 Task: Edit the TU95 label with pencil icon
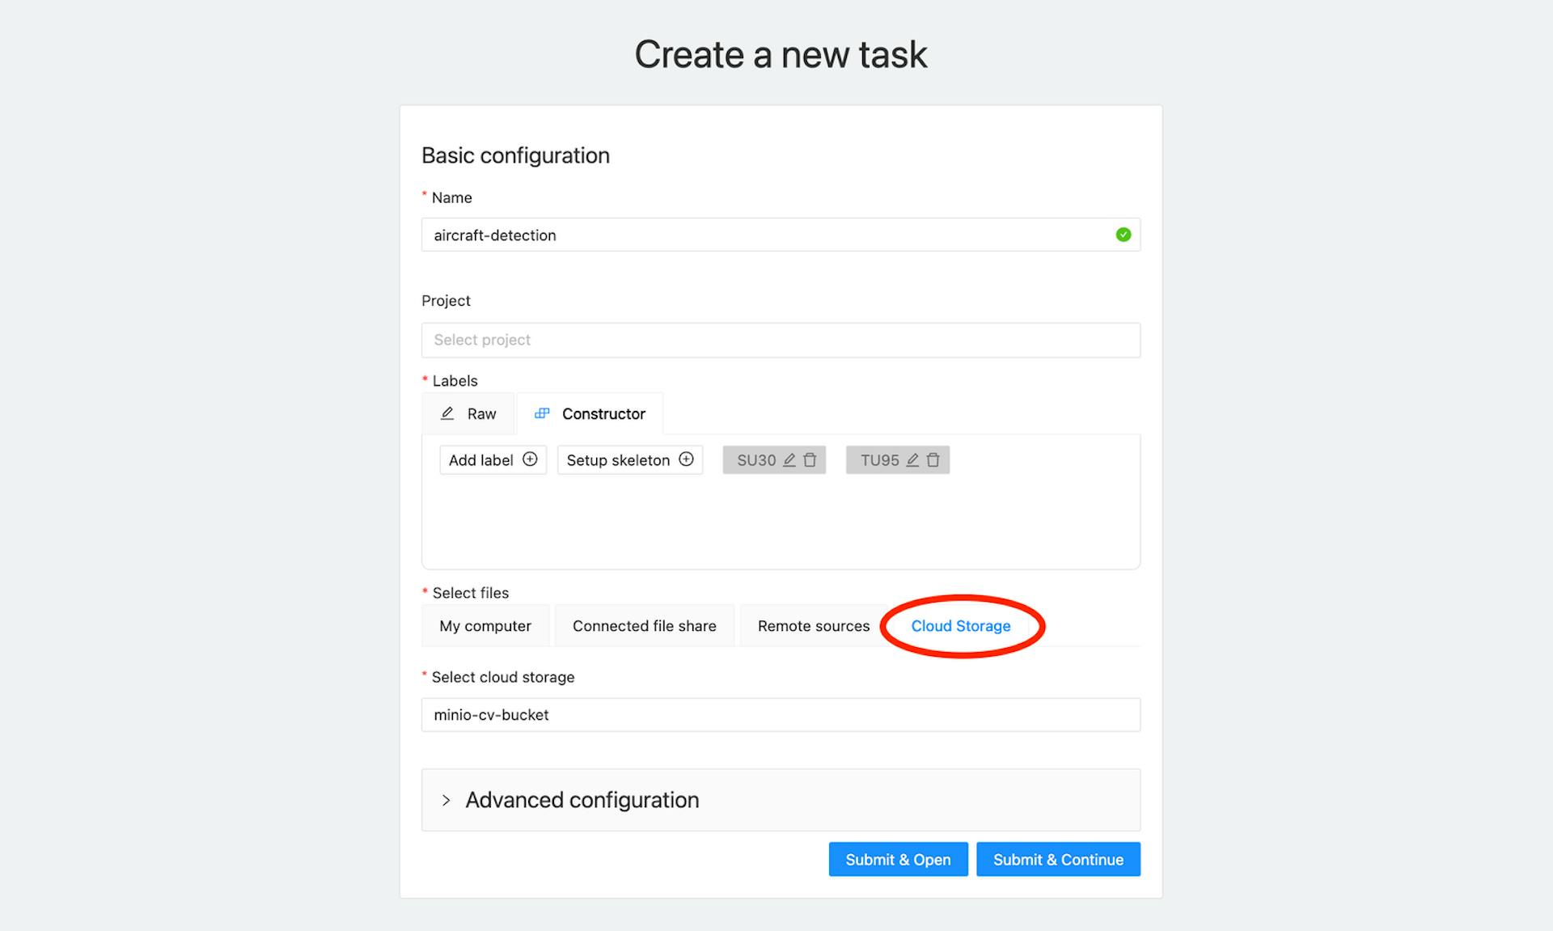pos(912,460)
